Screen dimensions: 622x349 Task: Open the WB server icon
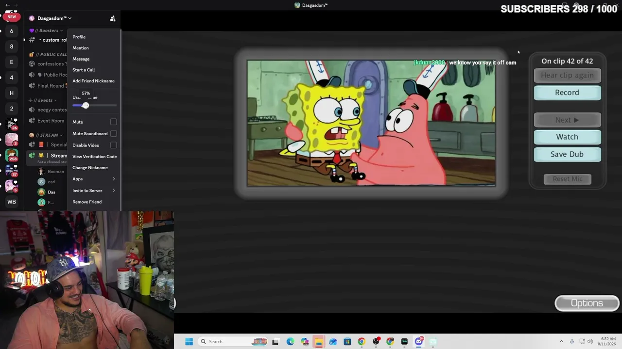click(12, 202)
